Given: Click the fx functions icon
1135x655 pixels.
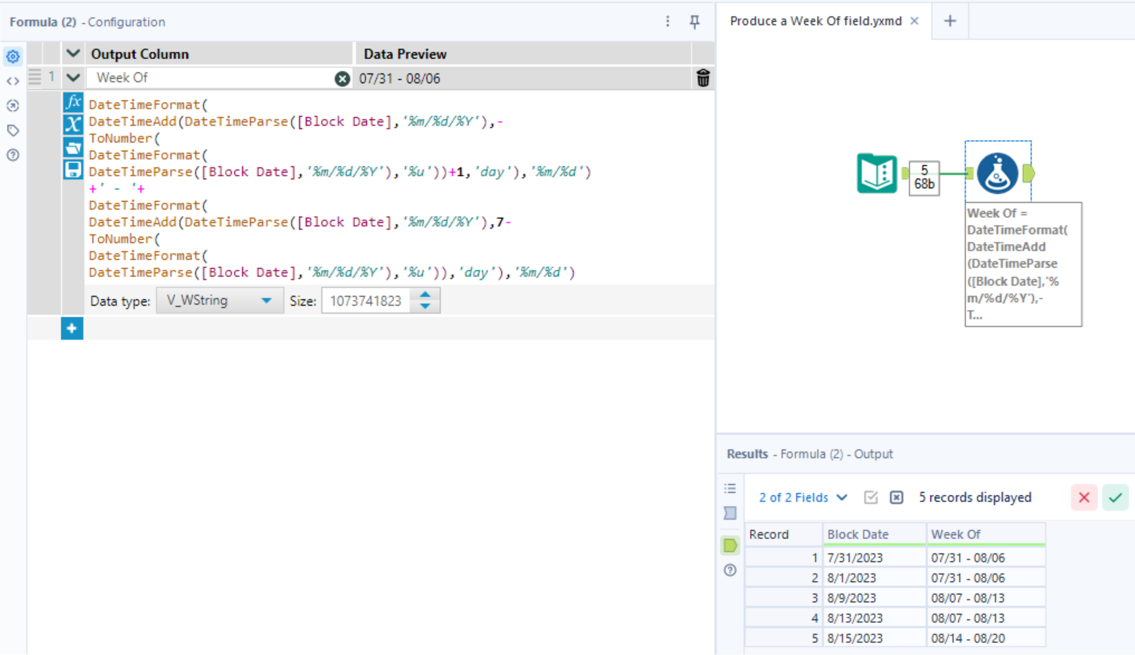Looking at the screenshot, I should point(73,102).
